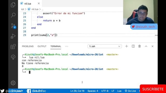Close the nil.lua editor tab
This screenshot has height=93, width=166.
coord(39,3)
